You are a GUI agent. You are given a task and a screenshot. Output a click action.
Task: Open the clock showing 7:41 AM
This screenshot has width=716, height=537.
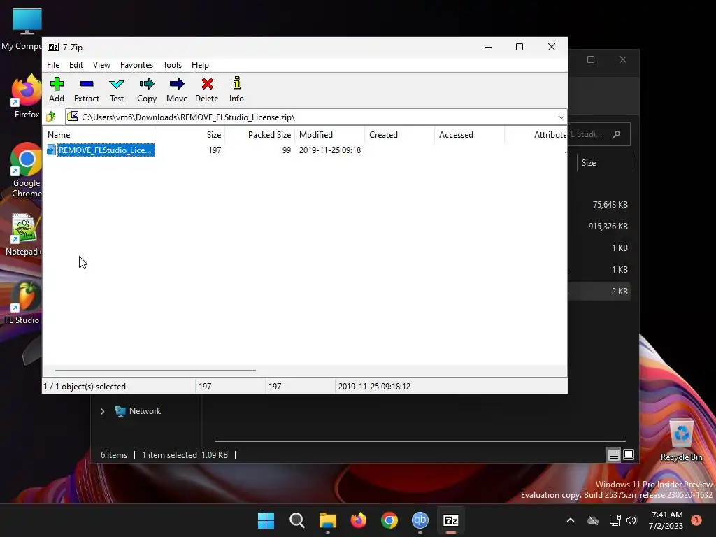[x=666, y=520]
